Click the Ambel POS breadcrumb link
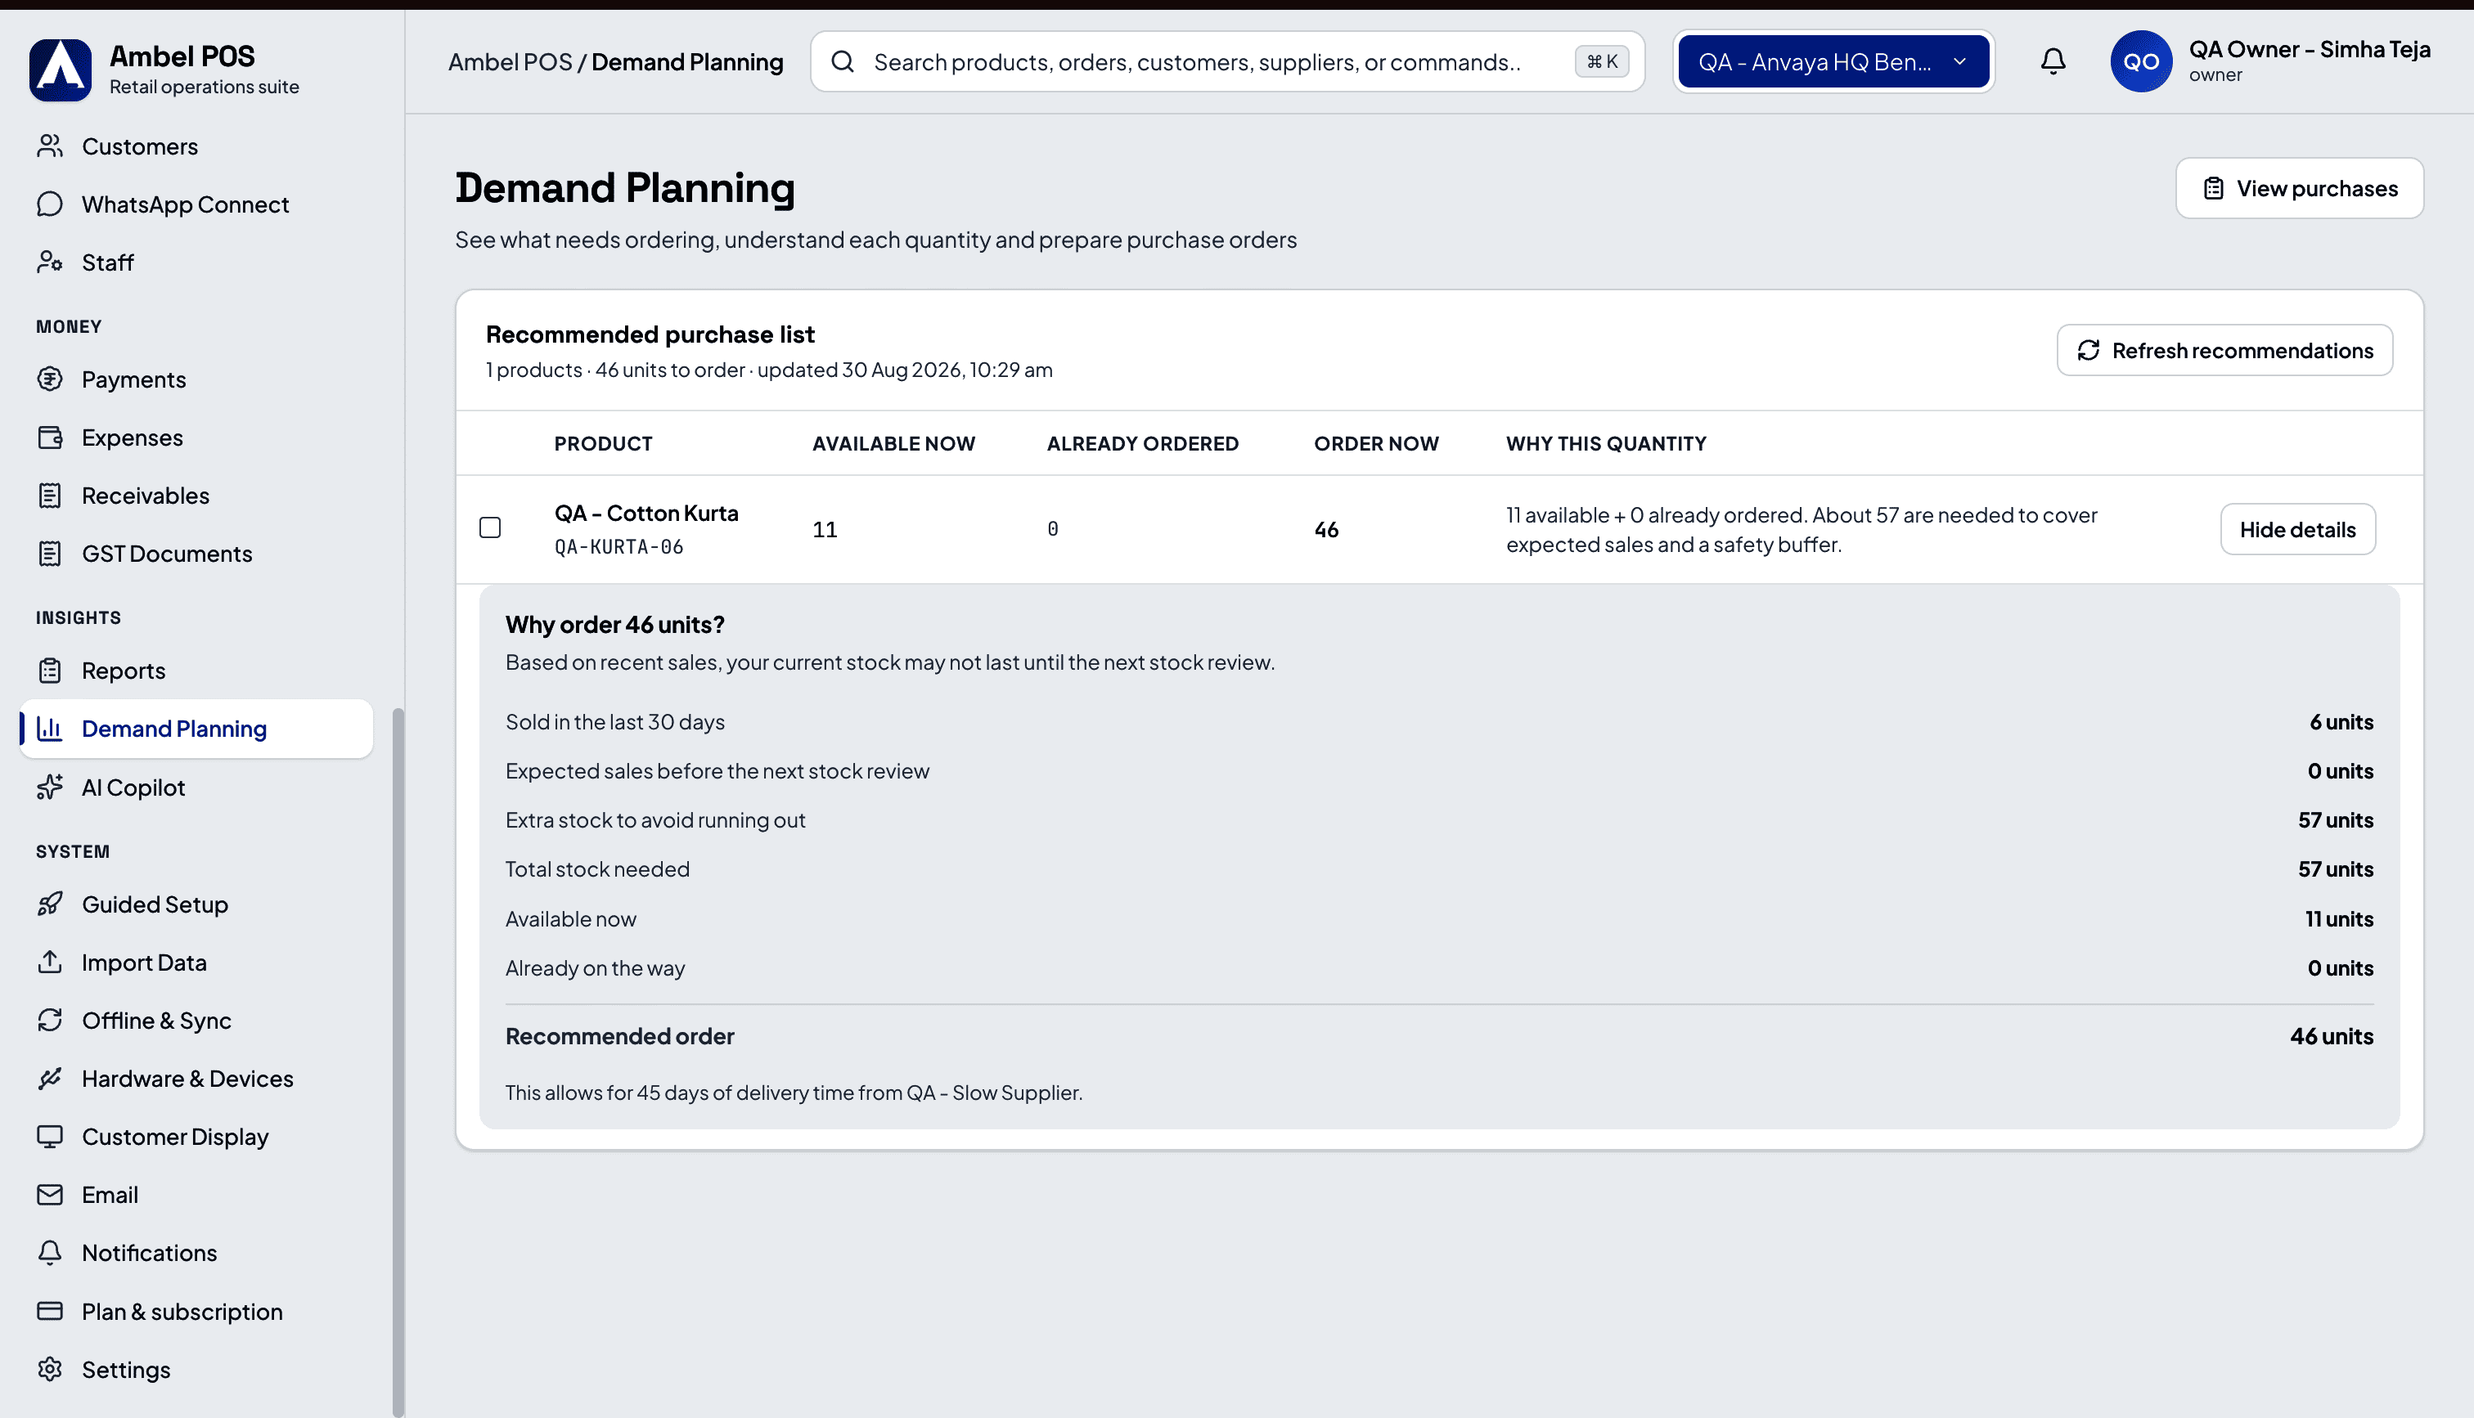The image size is (2474, 1418). pyautogui.click(x=510, y=61)
